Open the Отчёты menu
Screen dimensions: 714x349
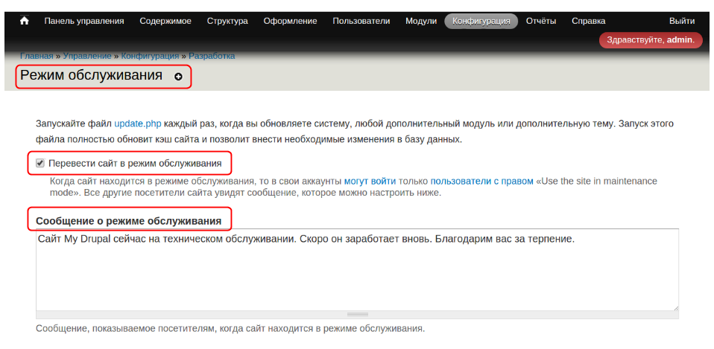pyautogui.click(x=541, y=21)
